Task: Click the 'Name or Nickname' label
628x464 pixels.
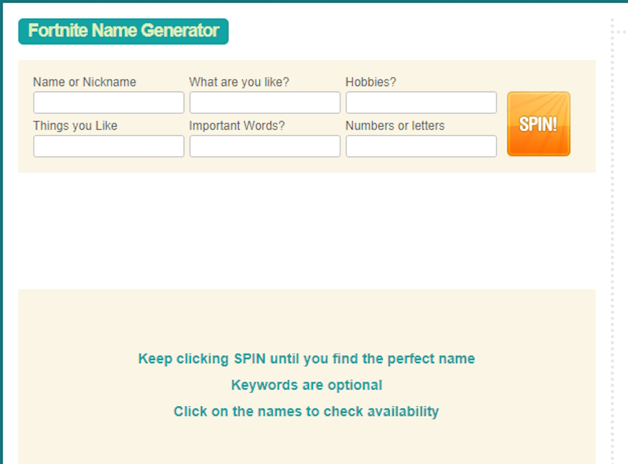Action: (84, 82)
